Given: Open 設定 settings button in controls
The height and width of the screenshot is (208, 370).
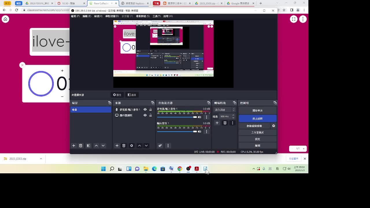Looking at the screenshot, I should [x=258, y=139].
